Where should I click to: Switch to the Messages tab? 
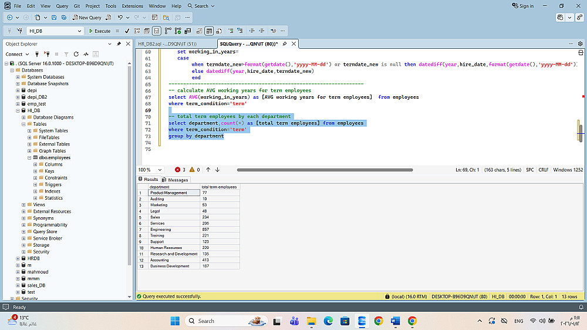pos(176,180)
